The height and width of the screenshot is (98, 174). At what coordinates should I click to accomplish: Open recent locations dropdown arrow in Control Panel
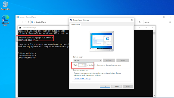point(26,22)
